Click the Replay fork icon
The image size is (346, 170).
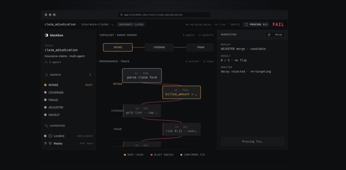(x=50, y=143)
